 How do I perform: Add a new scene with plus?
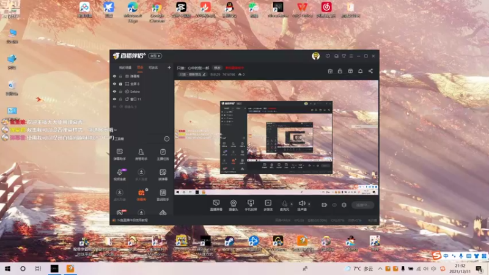click(x=169, y=67)
